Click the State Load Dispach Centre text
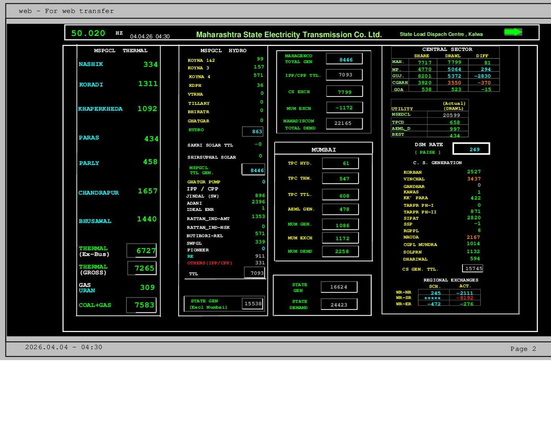The image size is (551, 426). click(441, 34)
